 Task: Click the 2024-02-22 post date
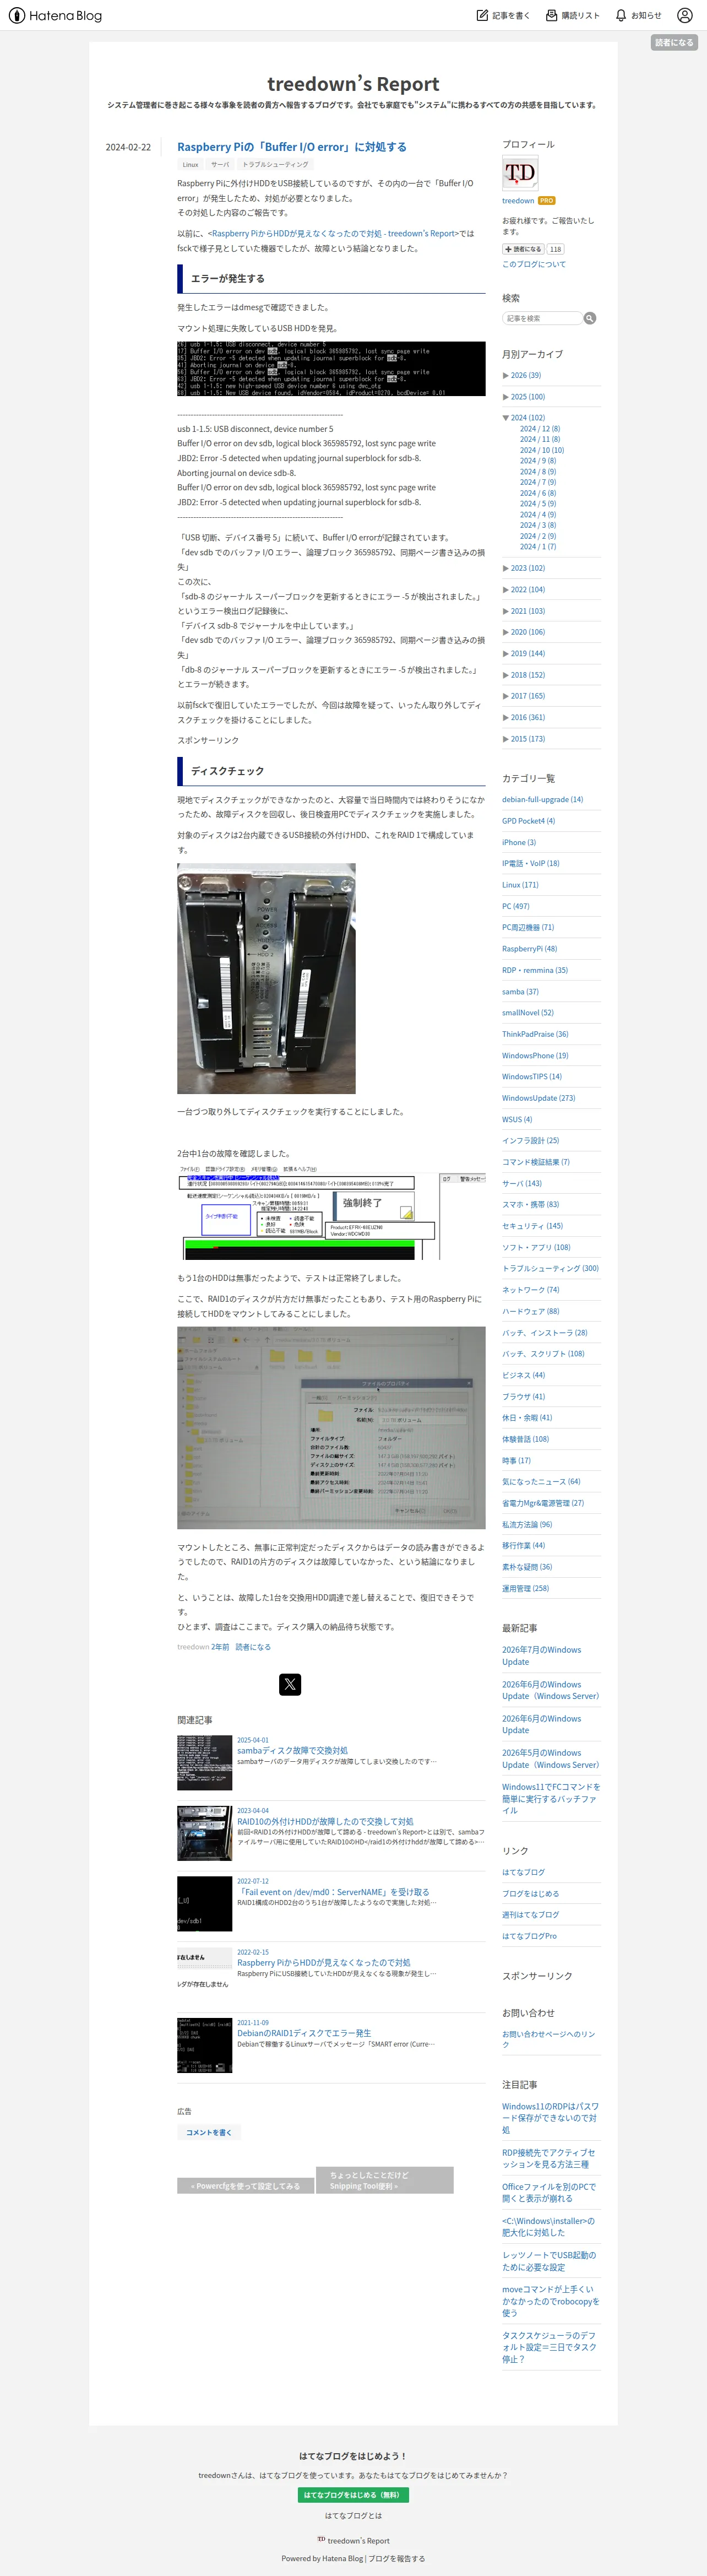(x=128, y=147)
